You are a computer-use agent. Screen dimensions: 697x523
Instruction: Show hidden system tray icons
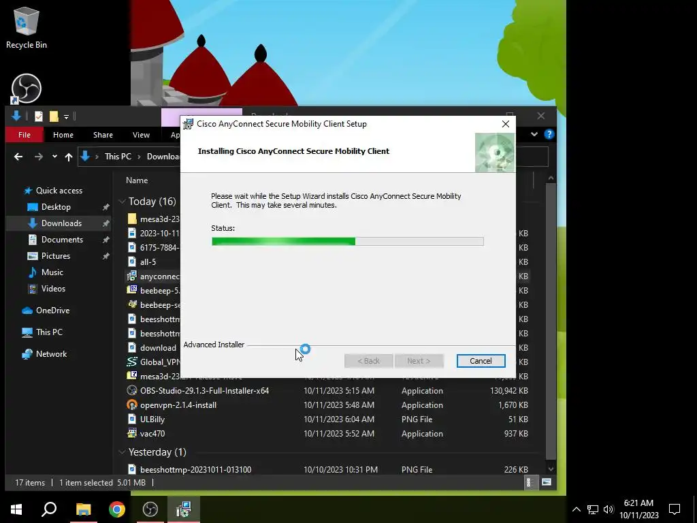pyautogui.click(x=576, y=509)
